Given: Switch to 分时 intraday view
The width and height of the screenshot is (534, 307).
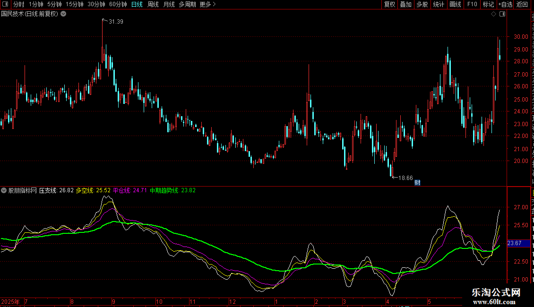Looking at the screenshot, I should [x=19, y=4].
